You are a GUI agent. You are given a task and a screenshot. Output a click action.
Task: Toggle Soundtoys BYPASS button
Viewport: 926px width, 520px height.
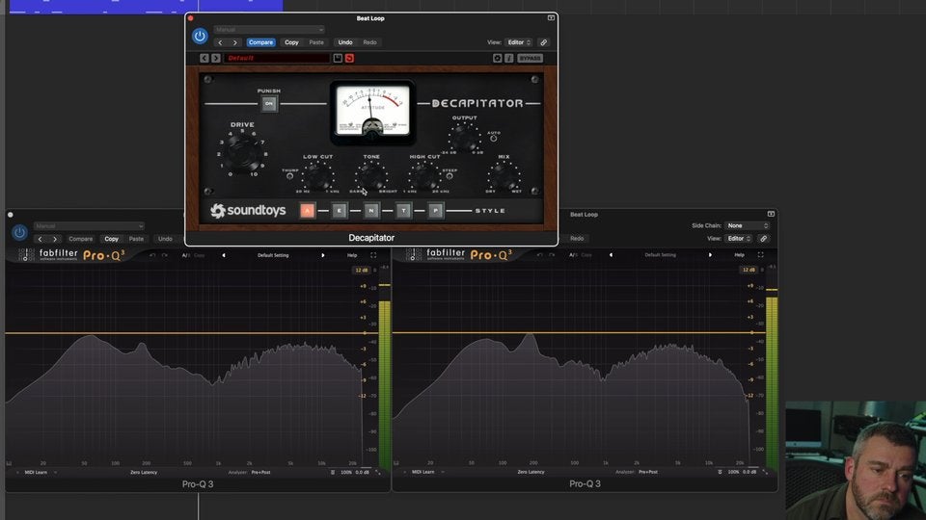530,58
